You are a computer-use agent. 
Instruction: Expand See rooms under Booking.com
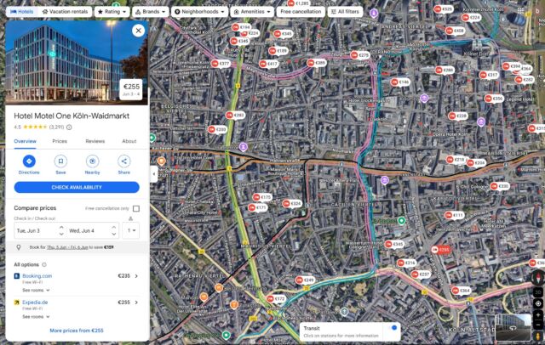36,291
